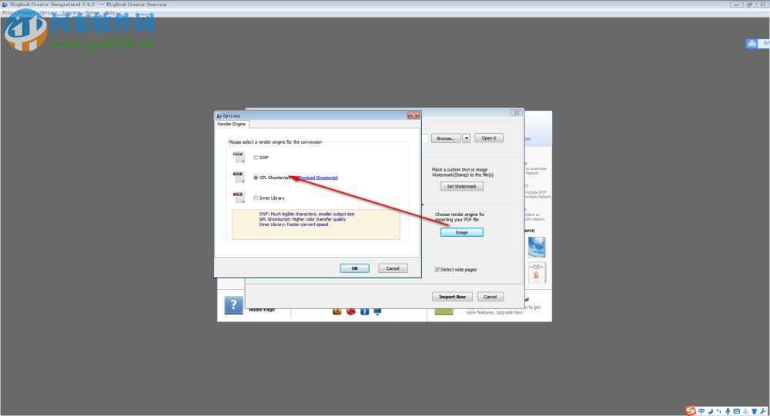Open the Set Watermark settings
The width and height of the screenshot is (770, 416).
[461, 186]
